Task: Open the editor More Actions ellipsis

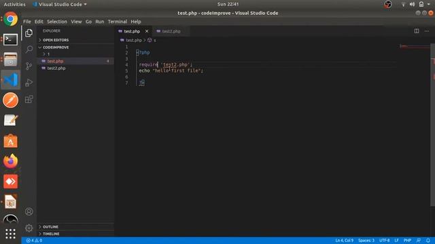Action: point(427,31)
